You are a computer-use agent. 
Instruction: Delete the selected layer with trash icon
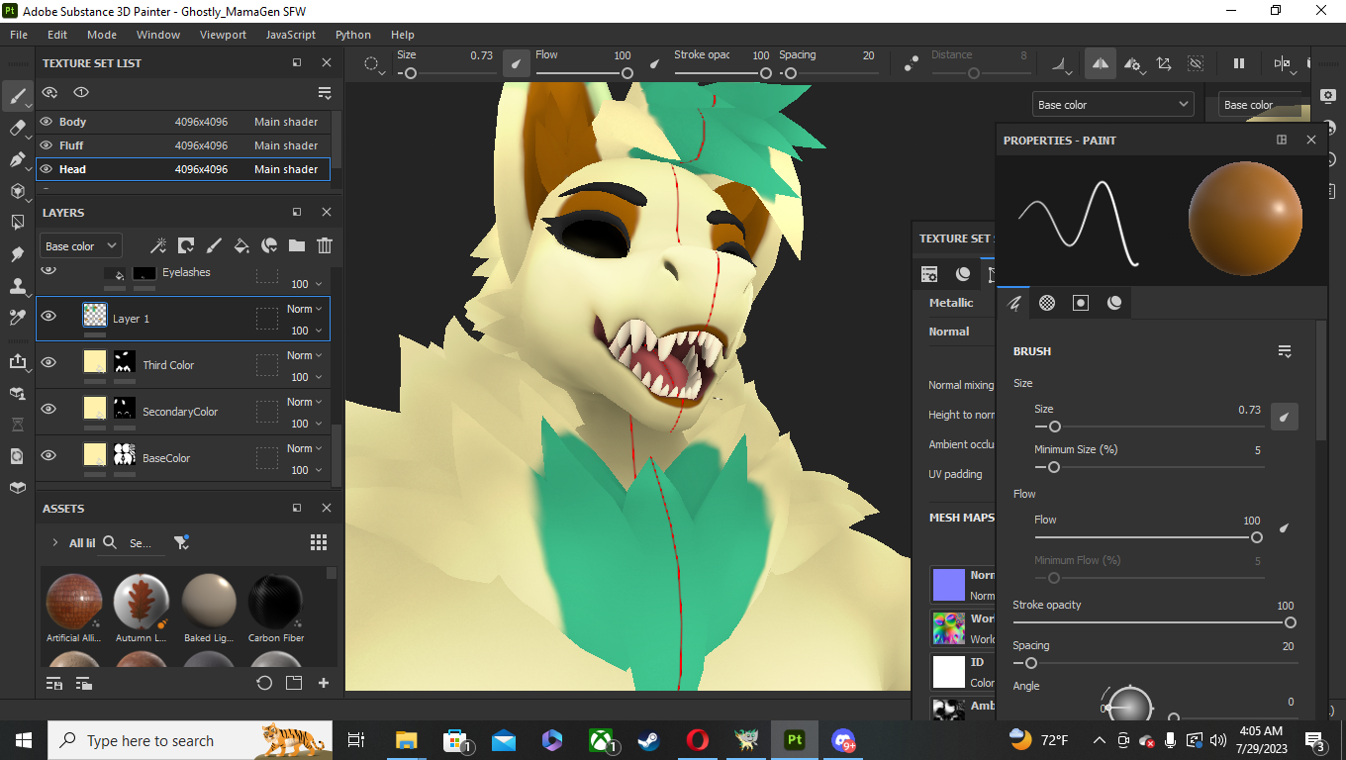(325, 245)
